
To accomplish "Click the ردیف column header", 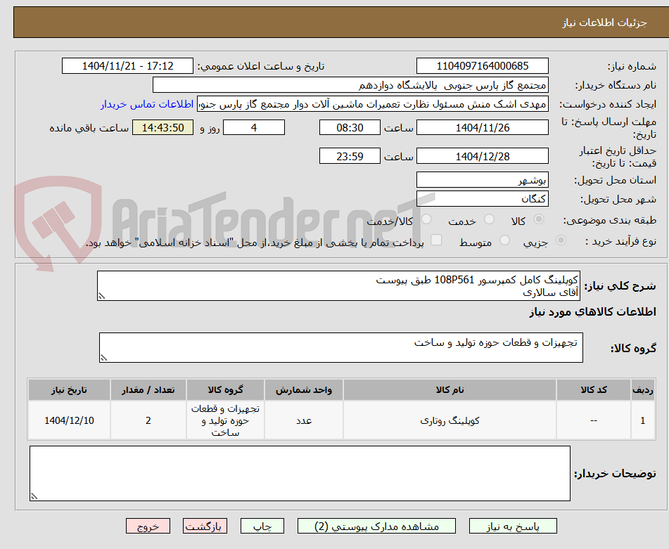I will coord(642,390).
